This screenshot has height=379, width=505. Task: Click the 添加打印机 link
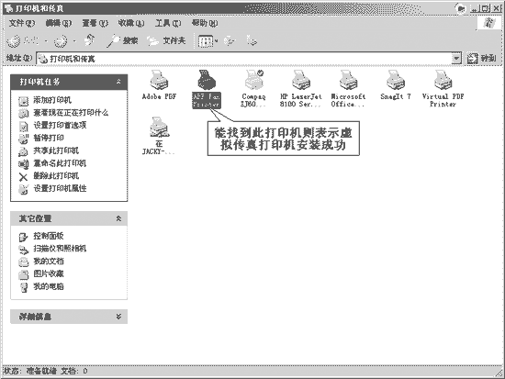click(x=52, y=100)
